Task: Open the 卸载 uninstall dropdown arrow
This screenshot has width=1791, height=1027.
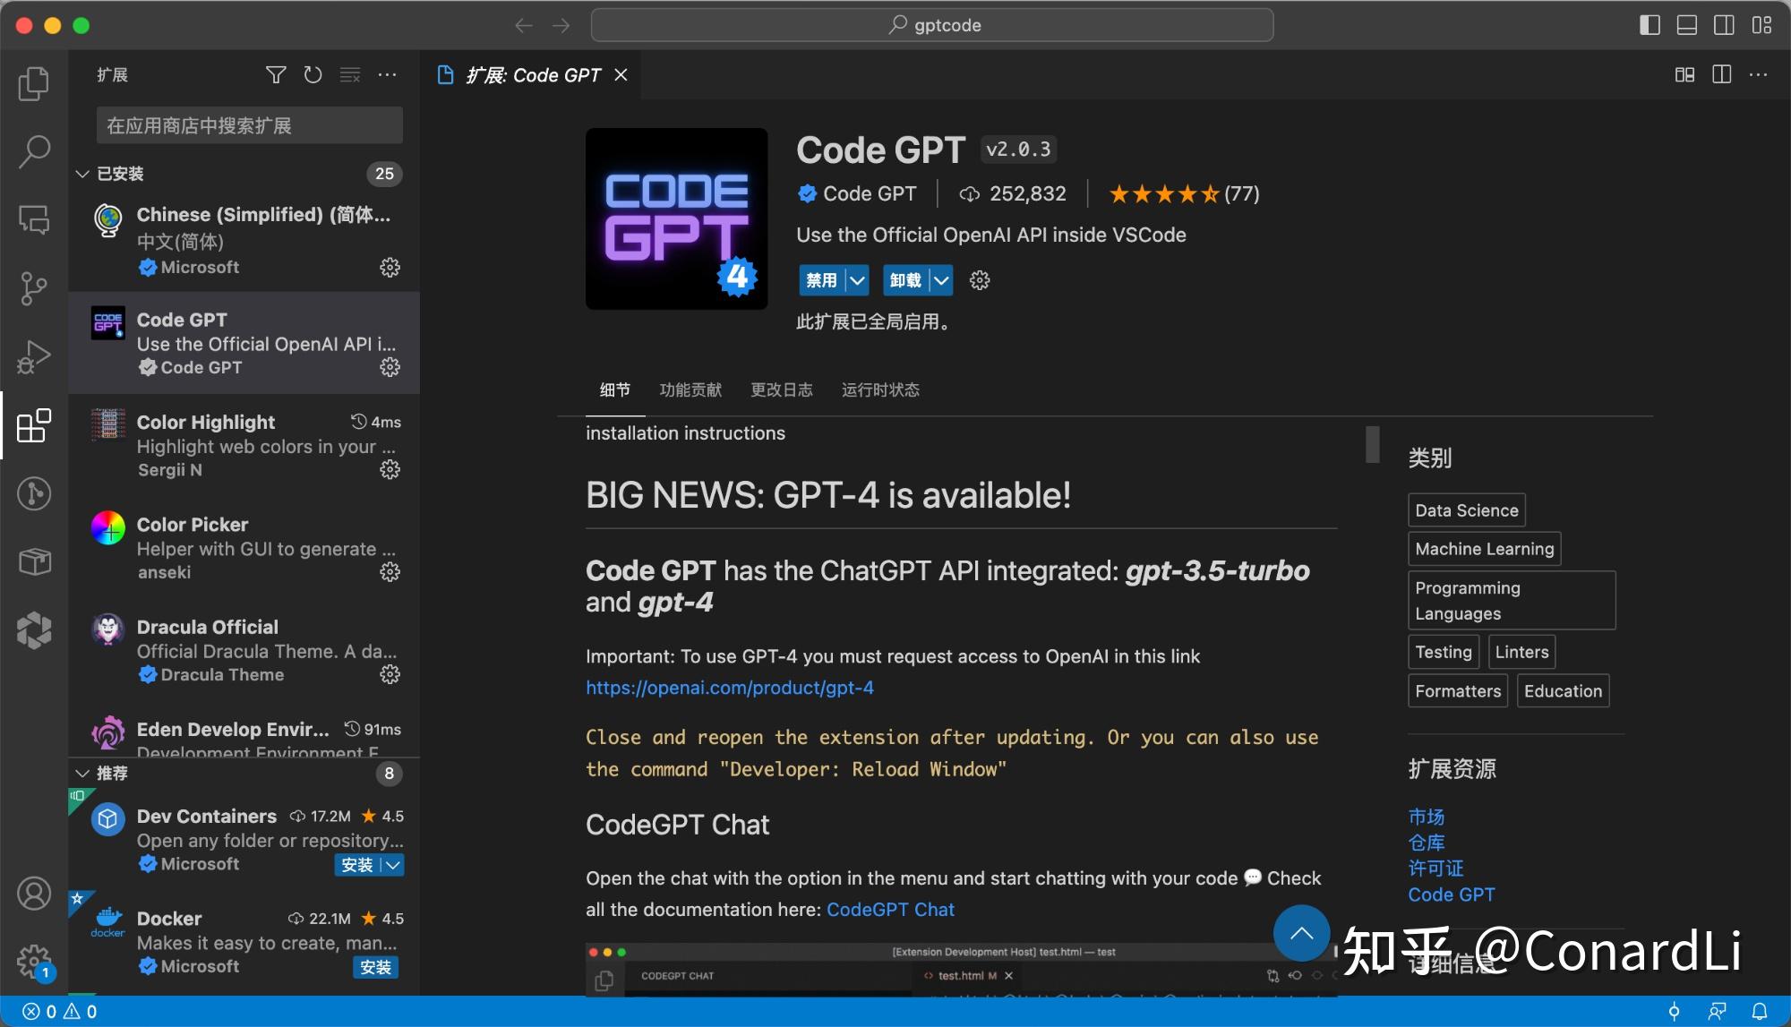Action: coord(941,280)
